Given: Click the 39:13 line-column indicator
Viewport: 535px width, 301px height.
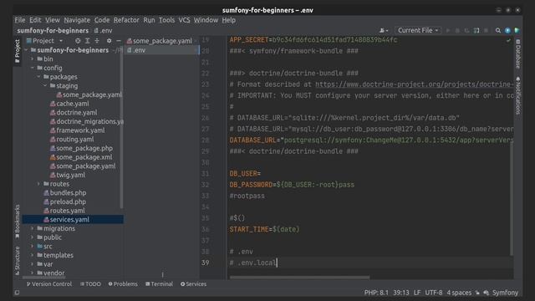Looking at the screenshot, I should (x=401, y=293).
